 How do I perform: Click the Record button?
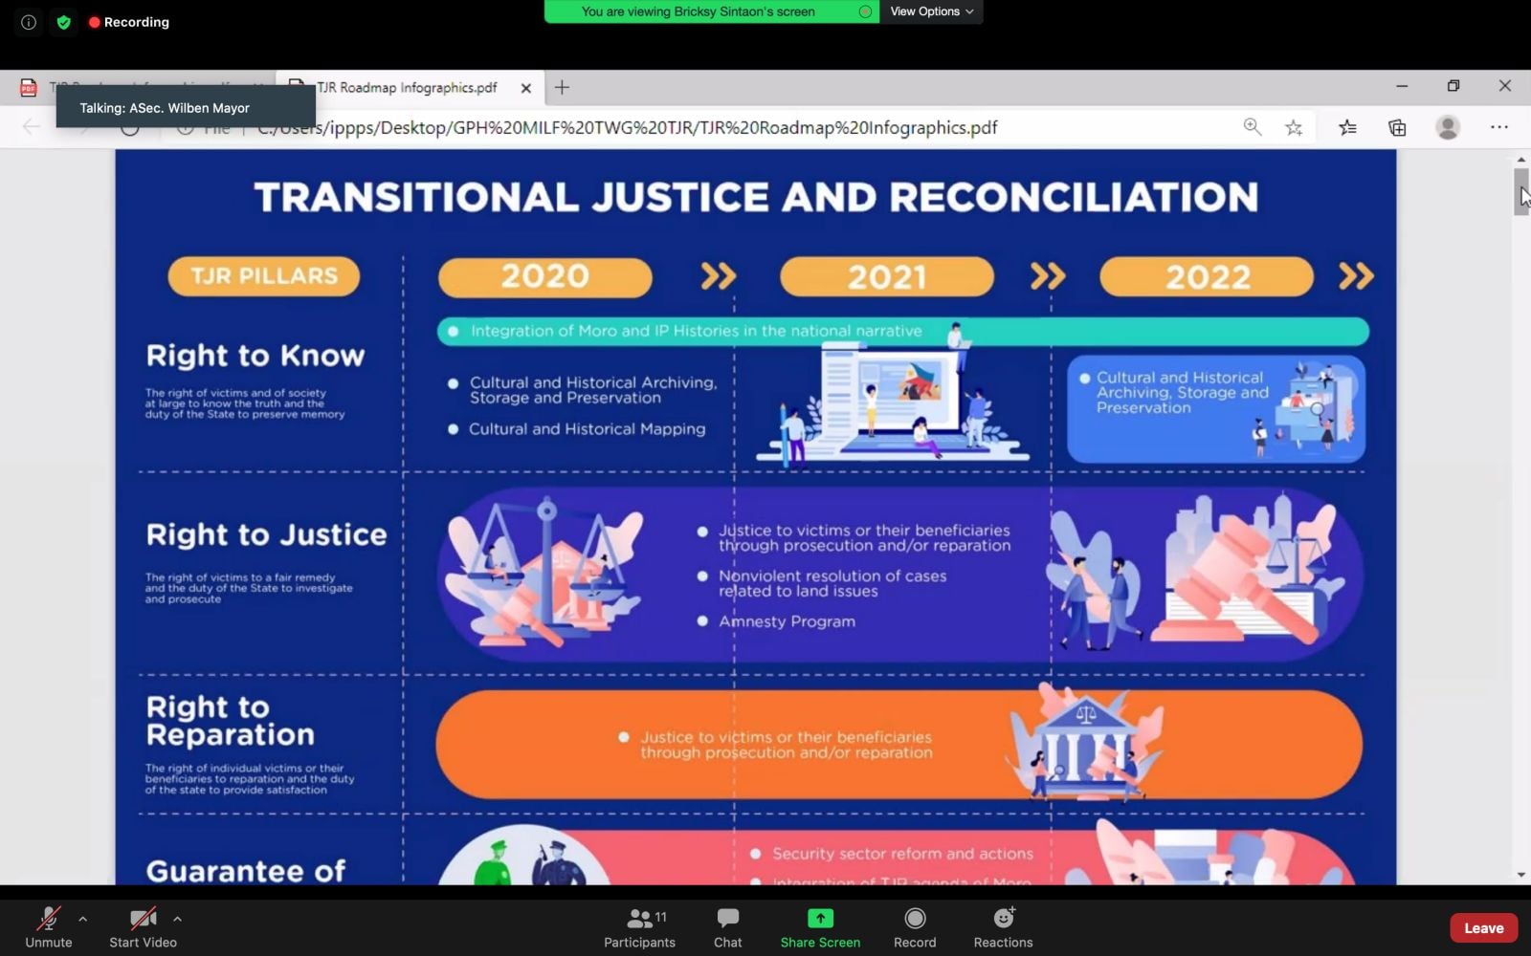[915, 927]
